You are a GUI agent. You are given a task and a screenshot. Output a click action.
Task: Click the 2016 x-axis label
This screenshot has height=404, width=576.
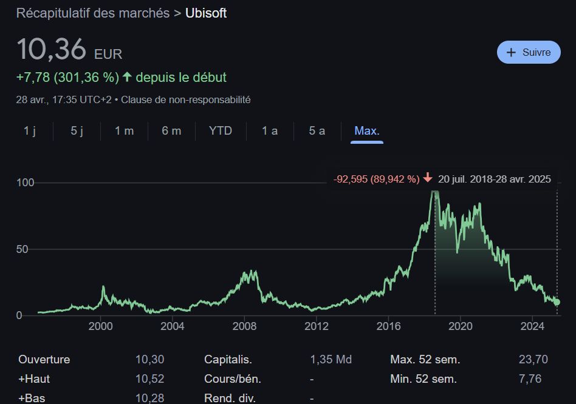pyautogui.click(x=388, y=326)
